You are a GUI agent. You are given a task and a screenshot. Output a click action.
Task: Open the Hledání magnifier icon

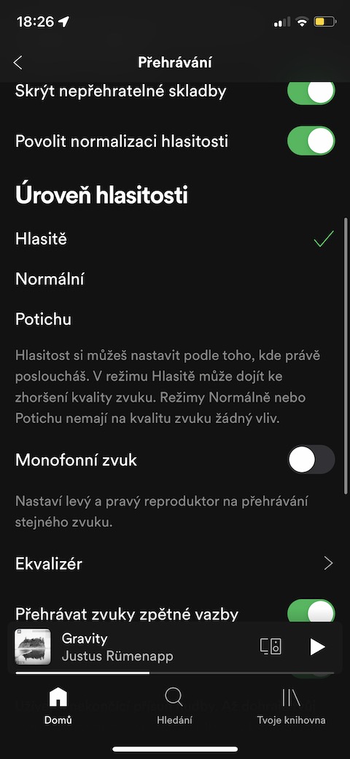click(174, 698)
